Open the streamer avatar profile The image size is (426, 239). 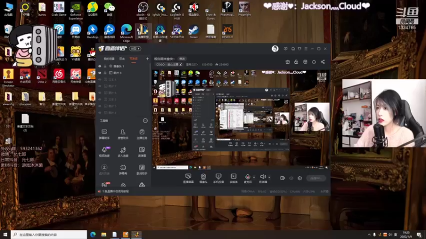click(275, 49)
